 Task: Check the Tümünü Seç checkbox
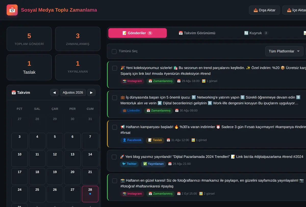coord(114,51)
